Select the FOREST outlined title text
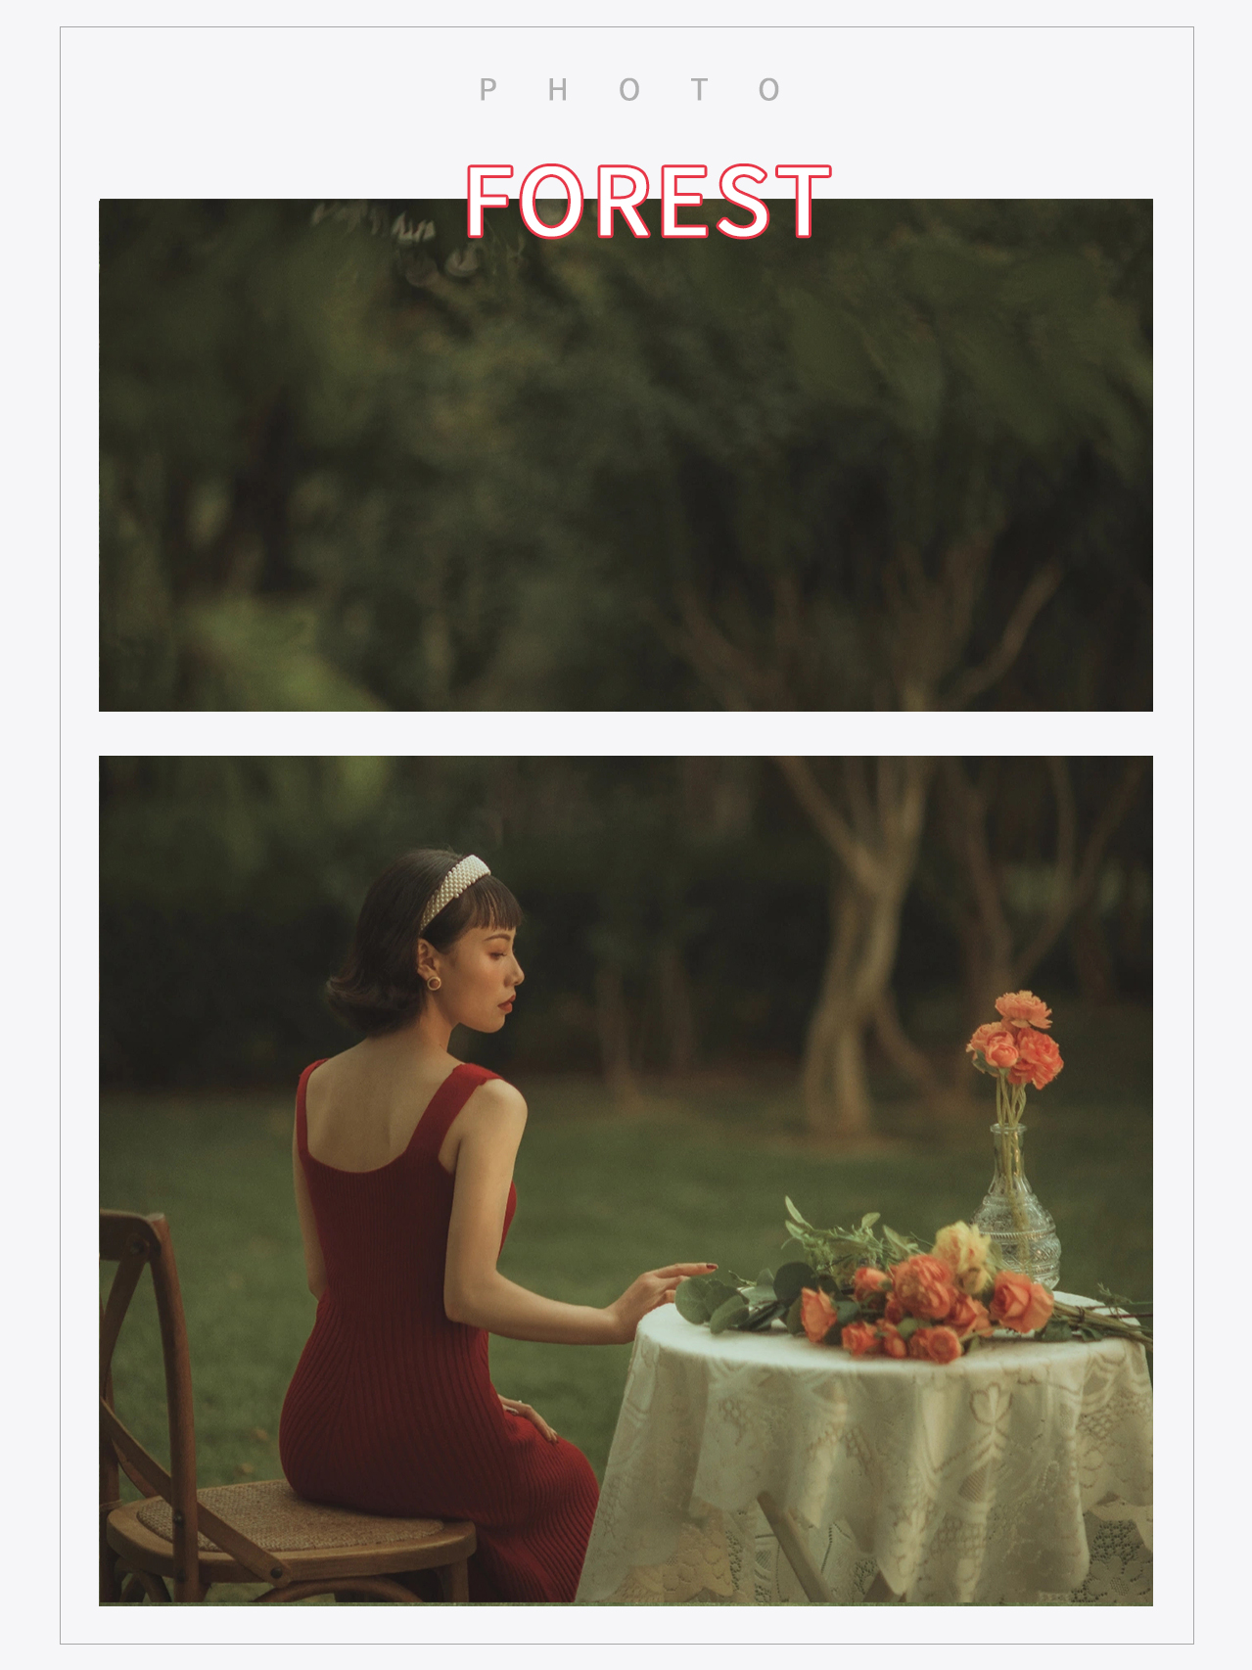 [x=648, y=201]
